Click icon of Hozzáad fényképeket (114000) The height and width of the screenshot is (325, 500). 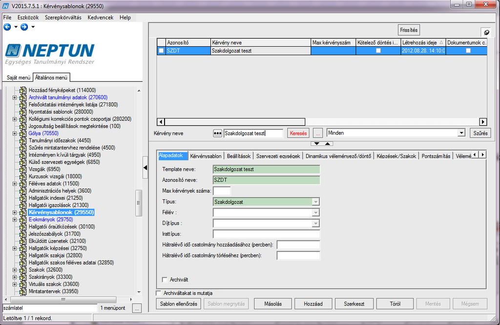[x=23, y=90]
